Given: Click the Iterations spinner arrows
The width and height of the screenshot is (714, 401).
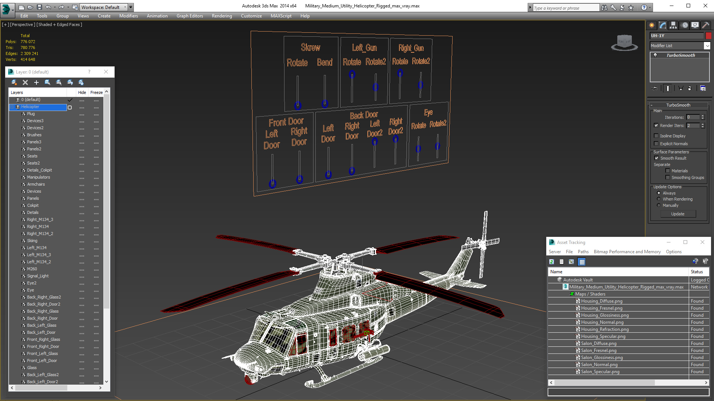Looking at the screenshot, I should click(x=702, y=117).
